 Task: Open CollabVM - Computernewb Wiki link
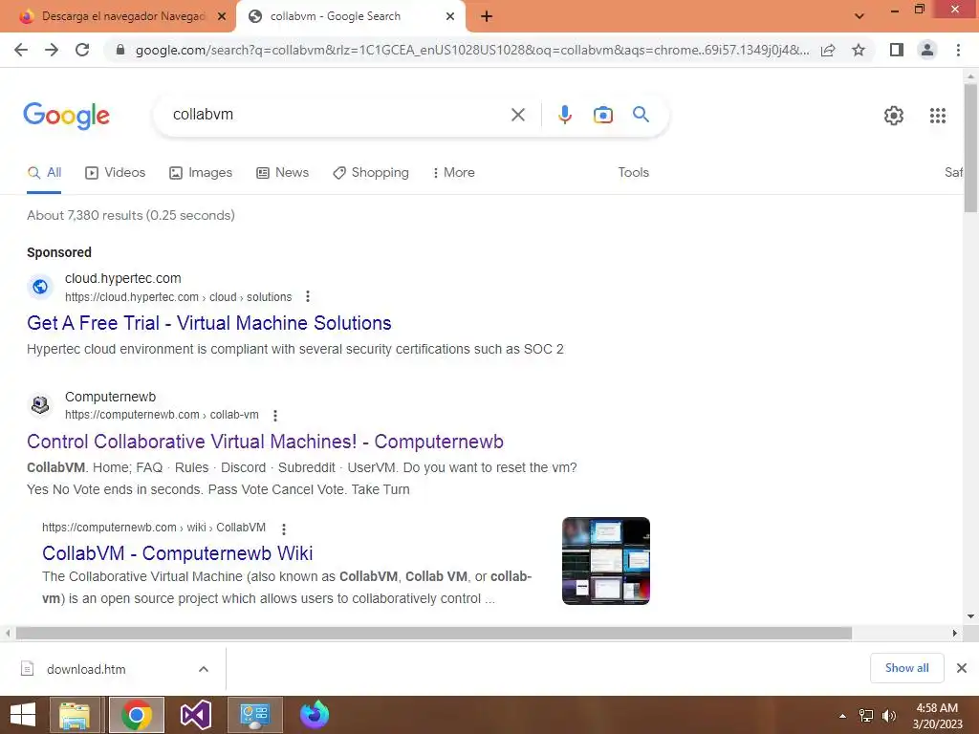177,553
